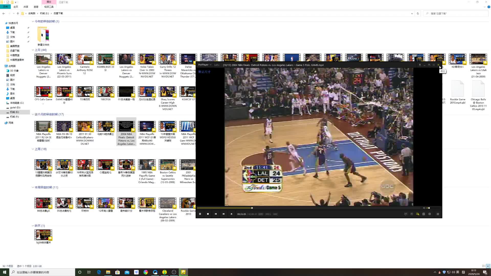Navigate to 机械 (E:) in address bar
The height and width of the screenshot is (276, 491).
[44, 13]
